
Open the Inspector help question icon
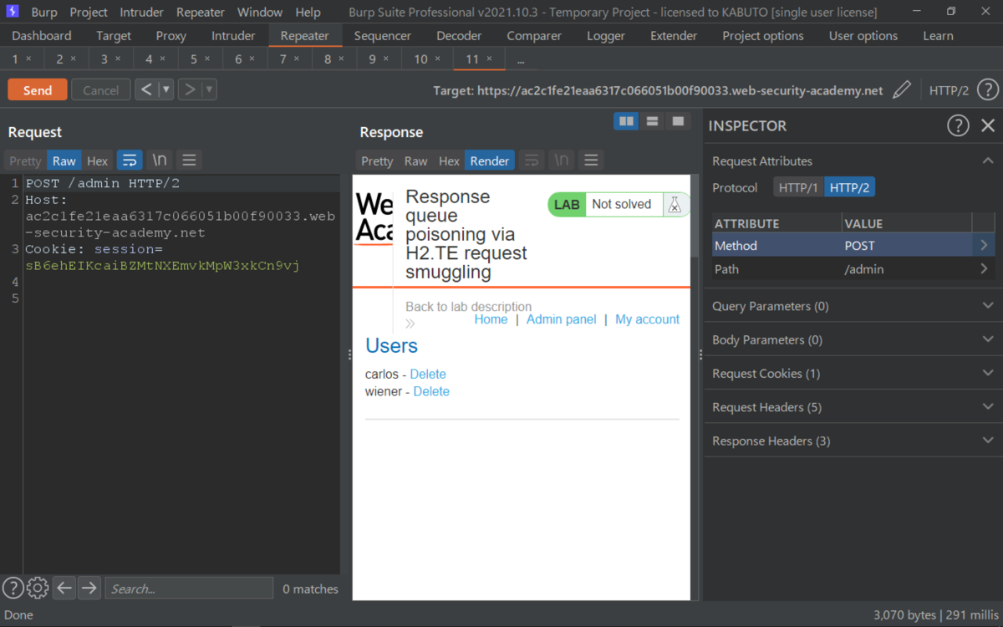(x=958, y=125)
